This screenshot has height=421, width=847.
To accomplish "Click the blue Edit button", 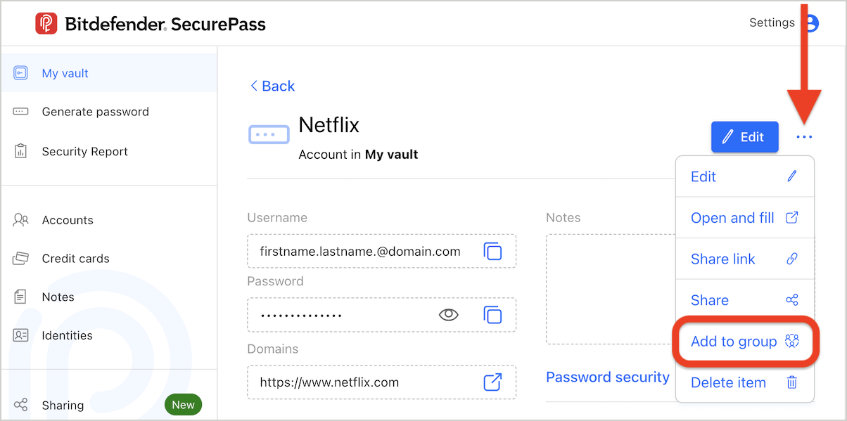I will [744, 137].
